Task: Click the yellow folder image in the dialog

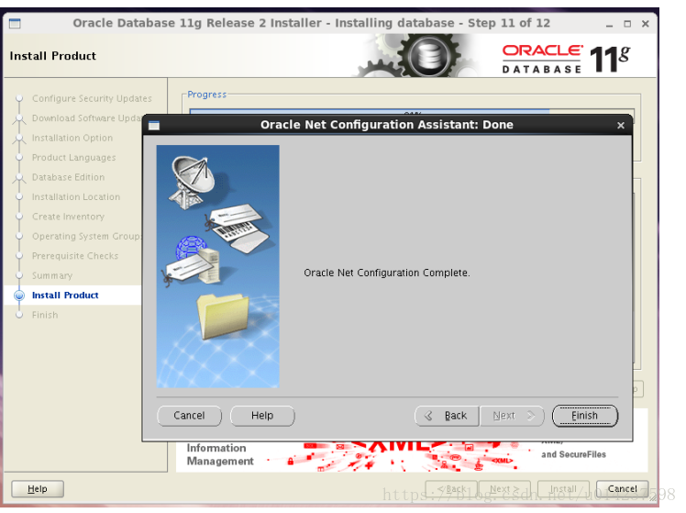Action: pos(223,315)
